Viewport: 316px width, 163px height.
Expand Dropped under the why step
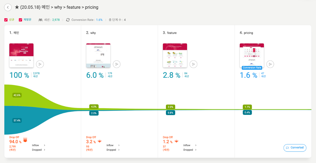tap(113, 150)
